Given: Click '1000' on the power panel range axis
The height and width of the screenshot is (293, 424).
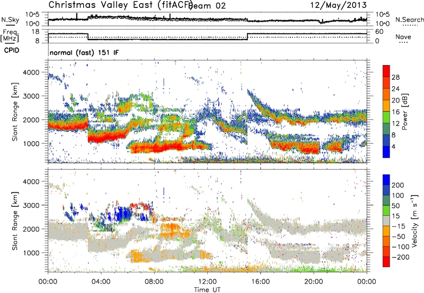Looking at the screenshot, I should 31,143.
